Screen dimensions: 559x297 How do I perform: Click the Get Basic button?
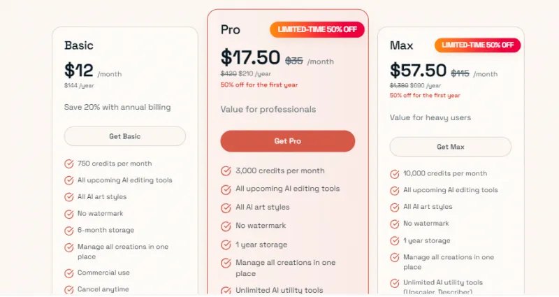pyautogui.click(x=124, y=136)
